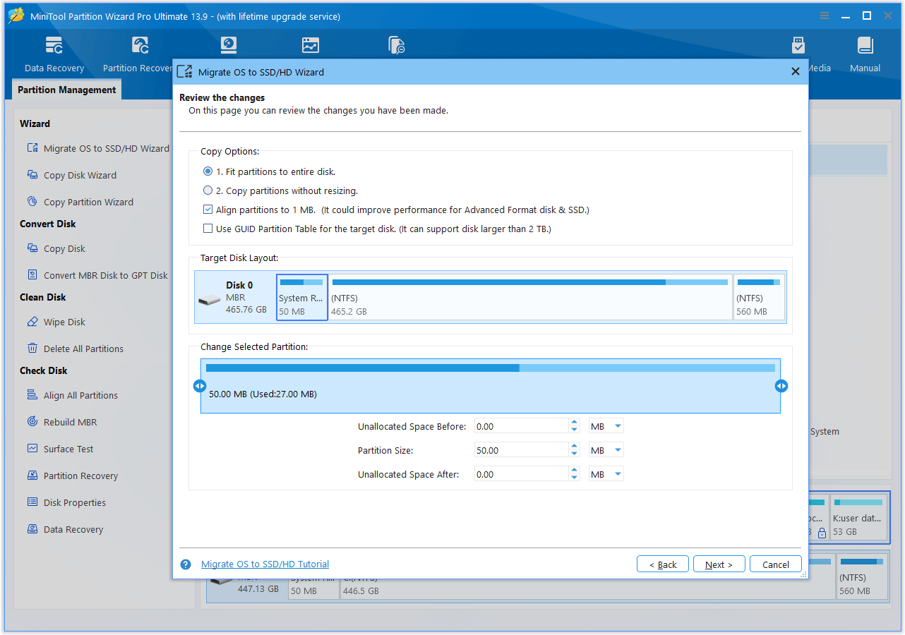The image size is (905, 635).
Task: Click the wizard title bar icon
Action: click(x=184, y=71)
